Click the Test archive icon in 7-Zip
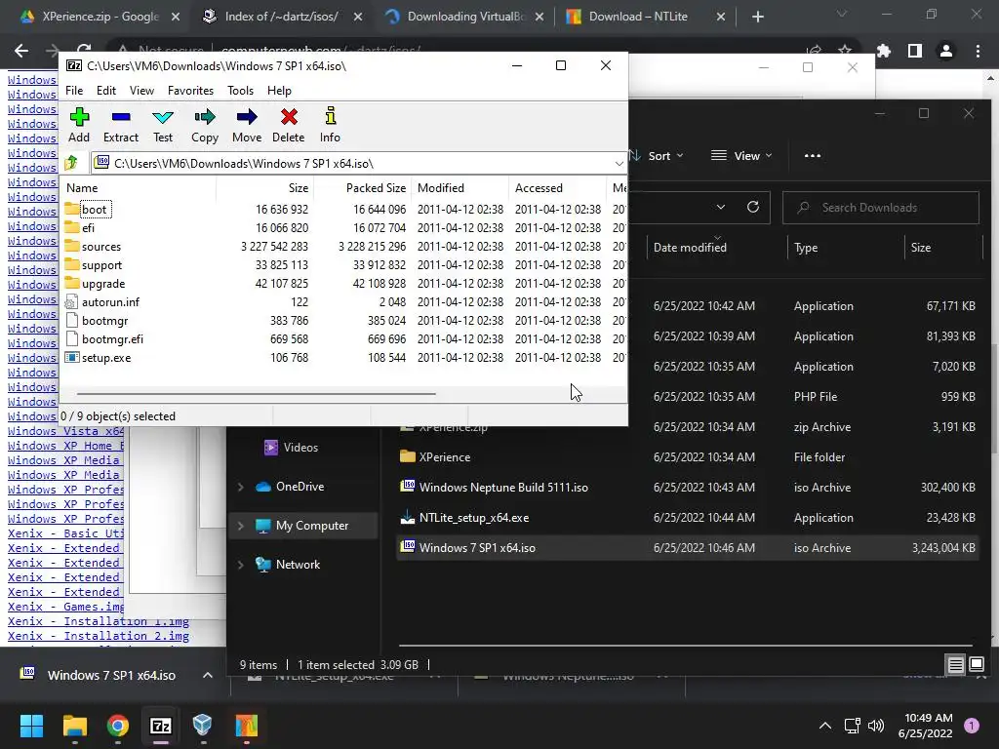Image resolution: width=999 pixels, height=749 pixels. (163, 126)
